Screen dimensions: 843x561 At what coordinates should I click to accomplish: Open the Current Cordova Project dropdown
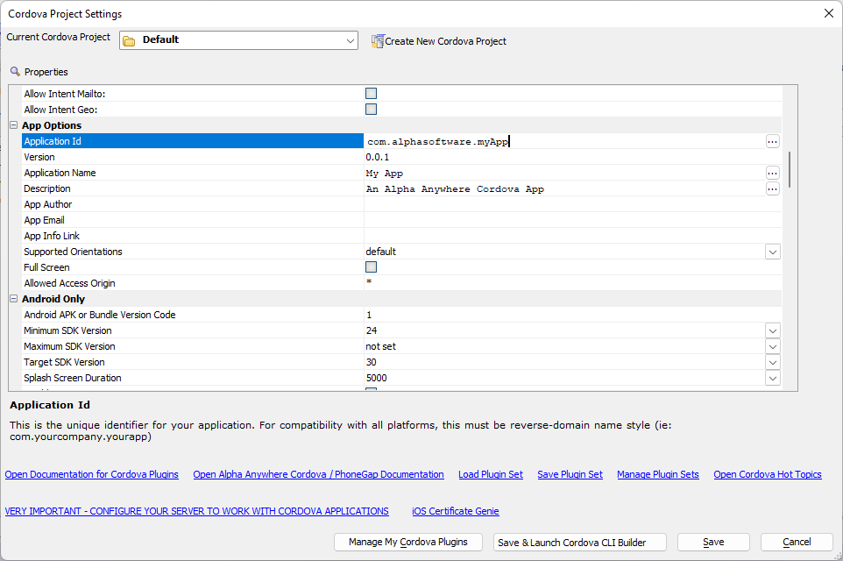coord(350,41)
